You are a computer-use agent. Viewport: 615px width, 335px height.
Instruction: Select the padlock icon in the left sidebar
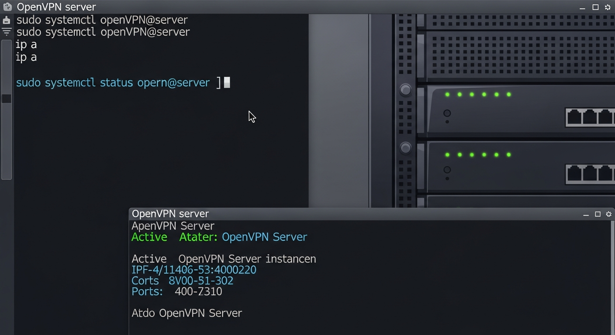6,20
